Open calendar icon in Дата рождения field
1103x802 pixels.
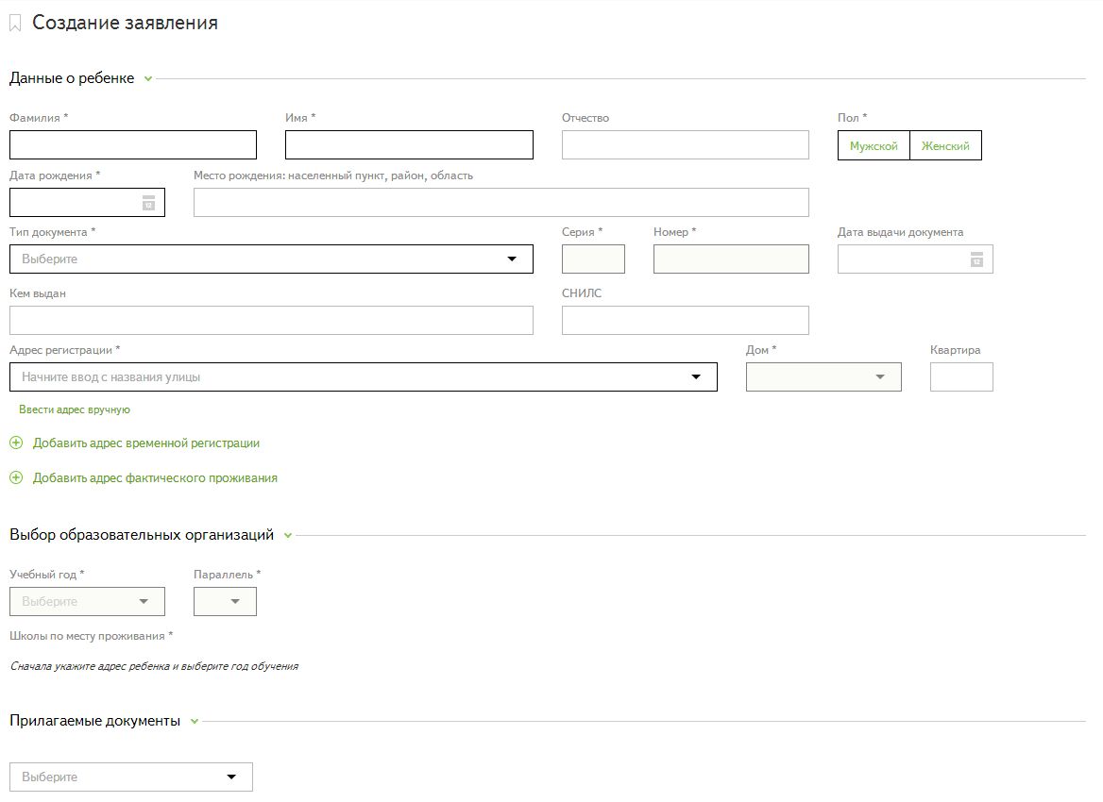[x=148, y=203]
